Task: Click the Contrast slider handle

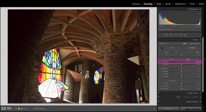Action: tap(182, 65)
